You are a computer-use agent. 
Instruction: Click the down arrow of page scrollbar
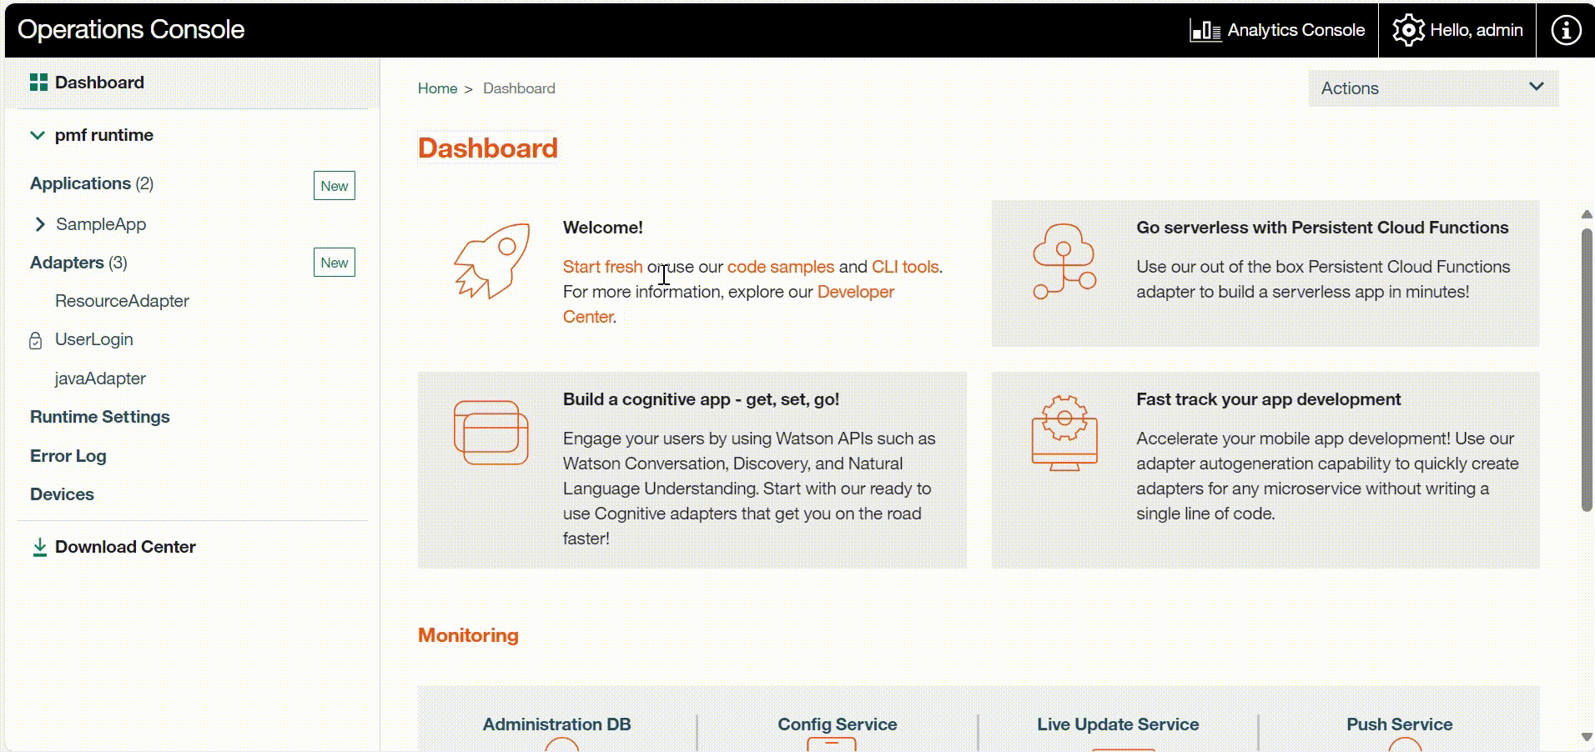[x=1586, y=737]
